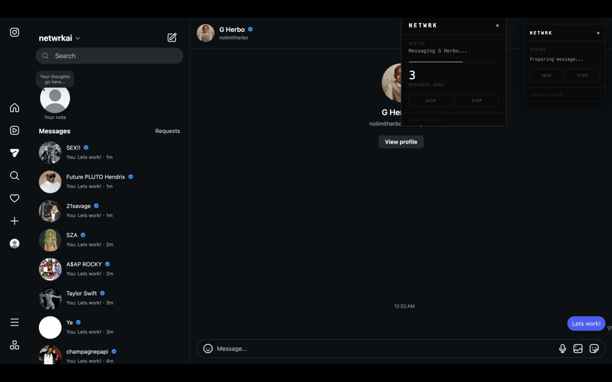Click the netwrk.studio footer in right panel
This screenshot has height=382, width=612.
[546, 95]
